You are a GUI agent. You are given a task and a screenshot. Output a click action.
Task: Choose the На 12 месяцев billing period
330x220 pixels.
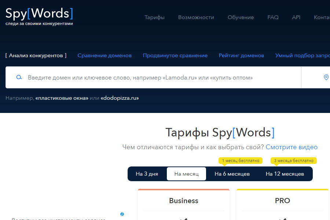point(285,174)
